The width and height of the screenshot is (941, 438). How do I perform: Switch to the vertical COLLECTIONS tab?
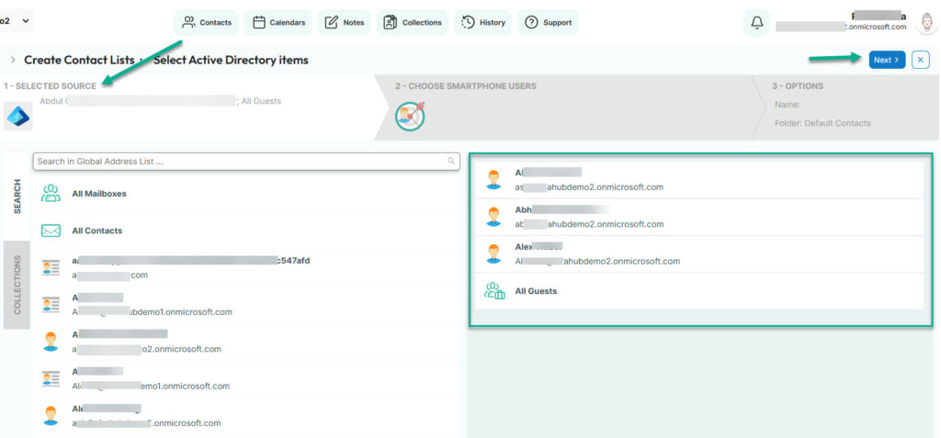[x=17, y=285]
